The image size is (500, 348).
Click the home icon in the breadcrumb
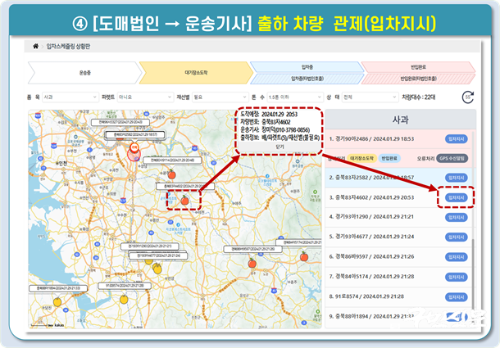35,47
